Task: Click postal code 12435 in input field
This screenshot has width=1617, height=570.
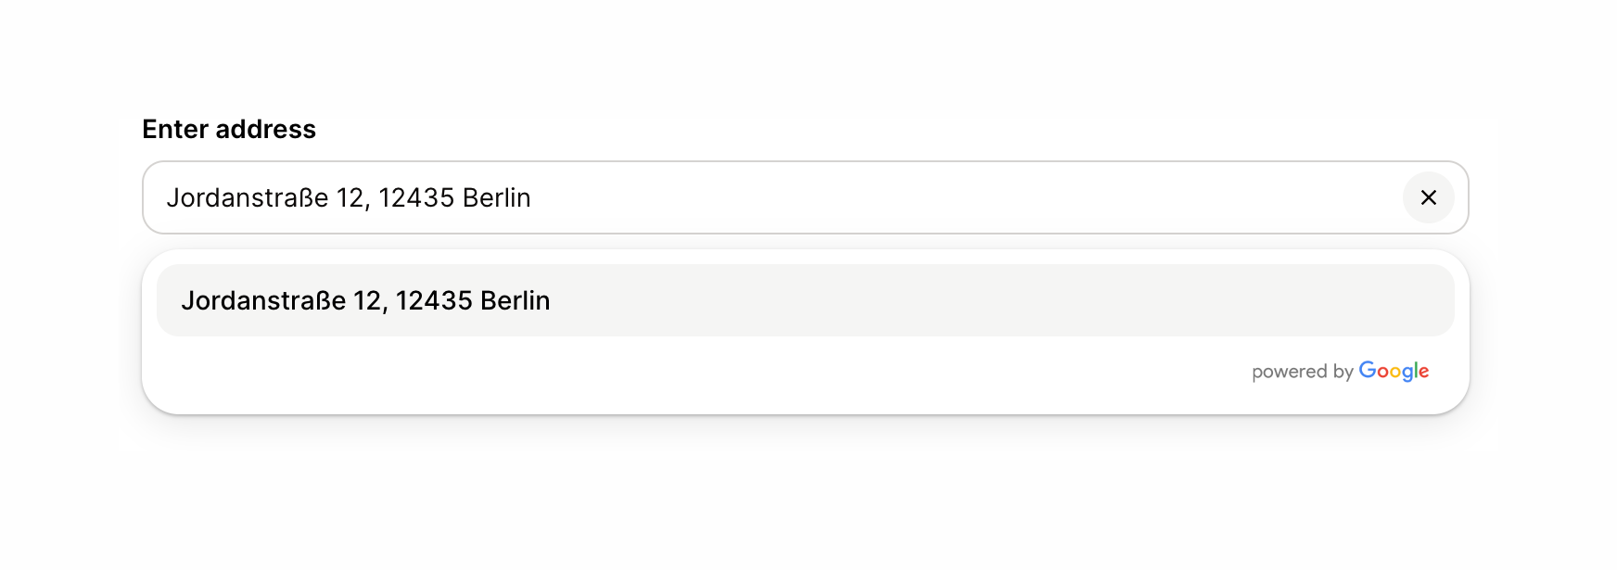Action: [415, 197]
